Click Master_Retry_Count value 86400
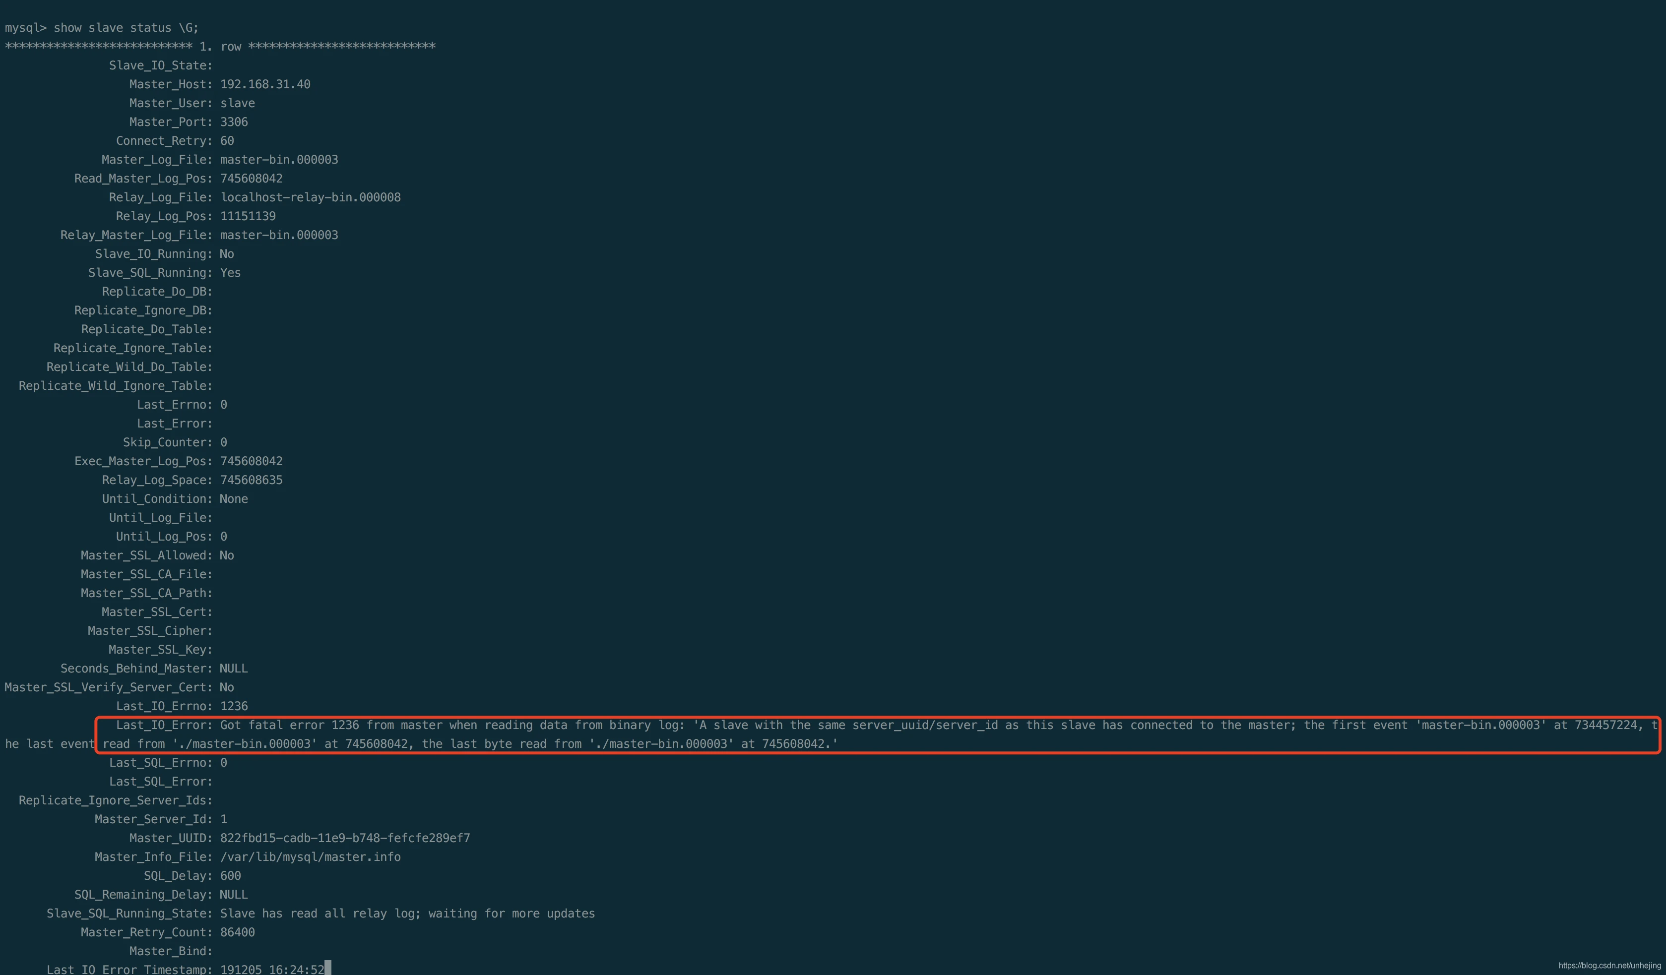This screenshot has width=1666, height=975. (x=237, y=932)
